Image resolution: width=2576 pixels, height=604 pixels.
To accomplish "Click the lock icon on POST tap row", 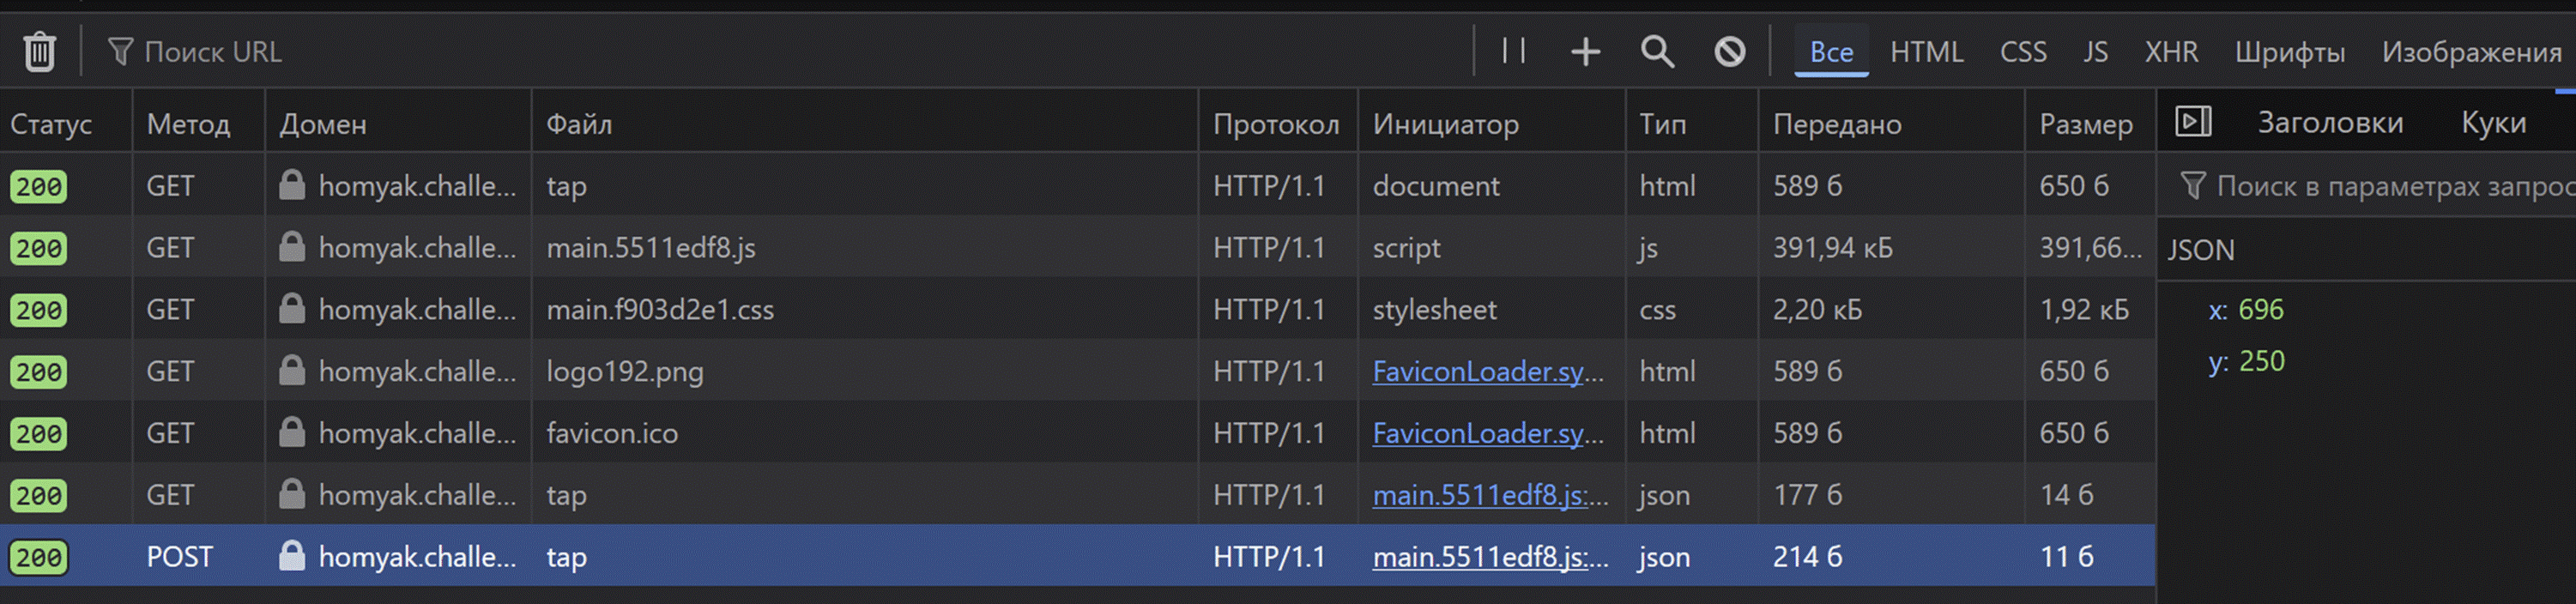I will [x=291, y=556].
